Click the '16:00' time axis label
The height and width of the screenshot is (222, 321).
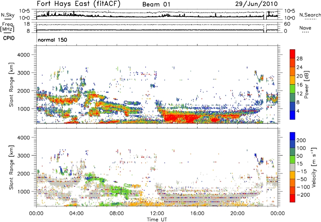pyautogui.click(x=197, y=214)
